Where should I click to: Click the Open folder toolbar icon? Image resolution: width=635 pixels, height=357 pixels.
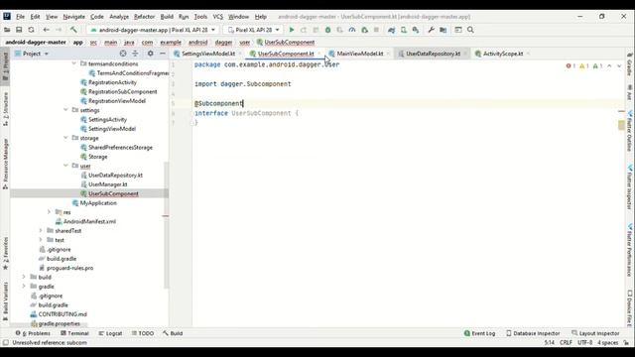[x=7, y=30]
